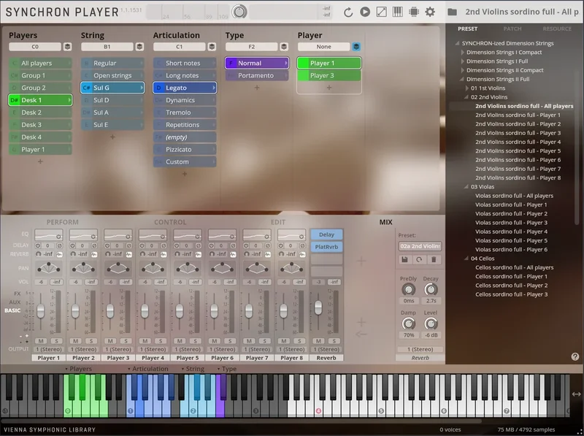Click the Player 1 channel EQ curve
The image size is (584, 436).
pyautogui.click(x=49, y=234)
